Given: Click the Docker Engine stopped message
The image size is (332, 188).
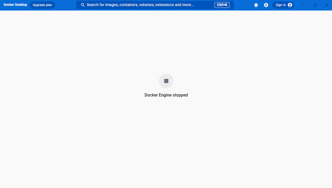Looking at the screenshot, I should coord(166,95).
